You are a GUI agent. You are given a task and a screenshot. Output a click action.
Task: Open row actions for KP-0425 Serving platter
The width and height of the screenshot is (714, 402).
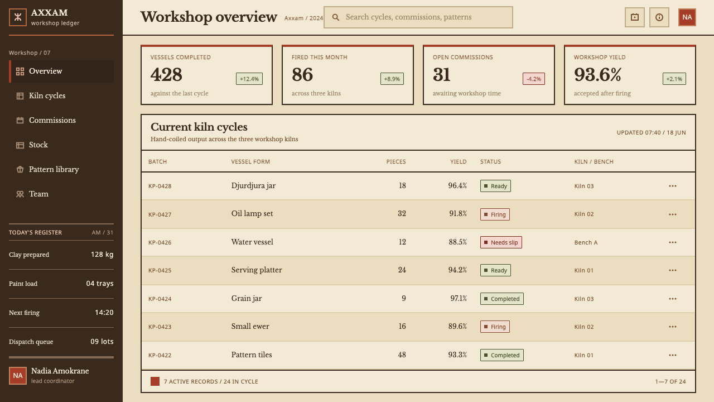pos(673,270)
